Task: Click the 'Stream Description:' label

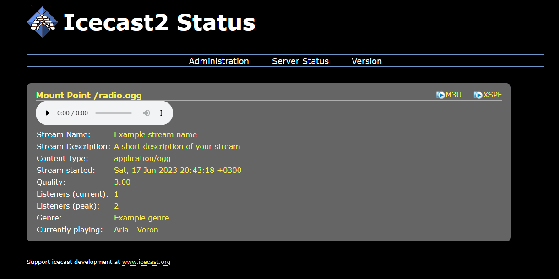Action: 73,146
